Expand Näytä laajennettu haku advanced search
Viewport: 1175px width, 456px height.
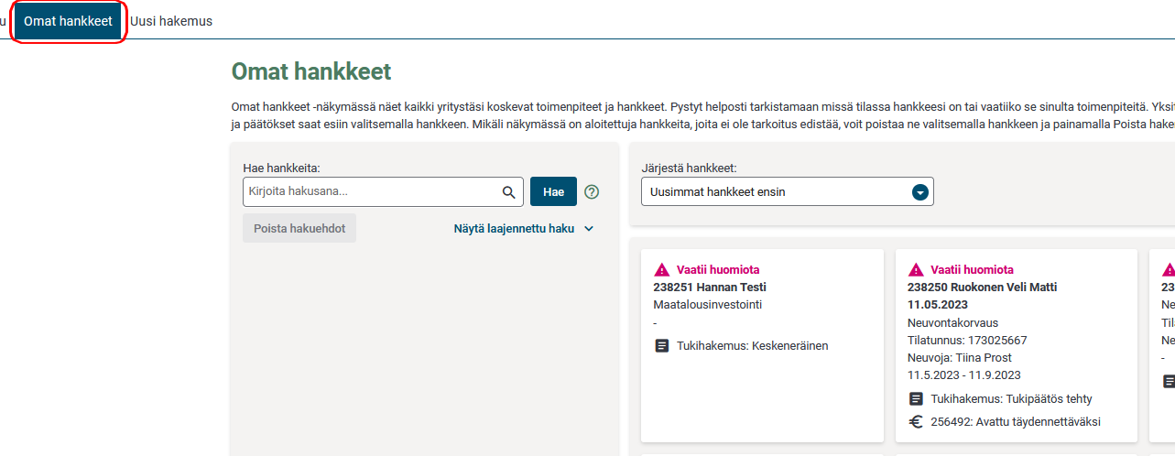point(524,229)
